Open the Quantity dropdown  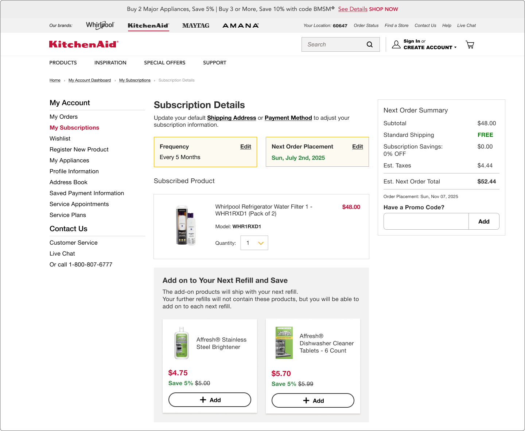(254, 243)
